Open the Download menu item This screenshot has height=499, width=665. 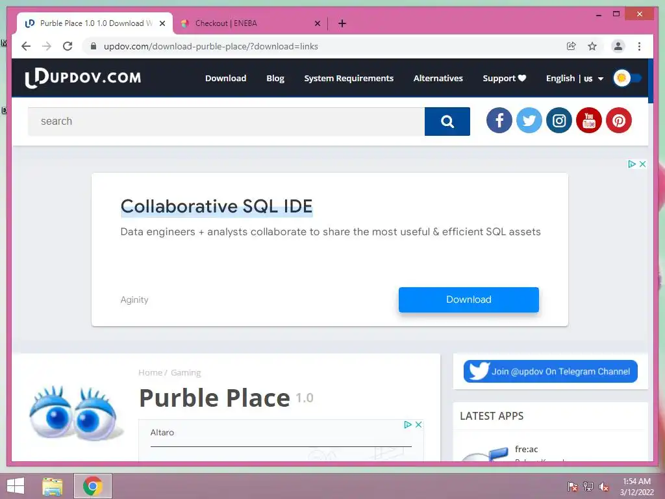click(225, 78)
